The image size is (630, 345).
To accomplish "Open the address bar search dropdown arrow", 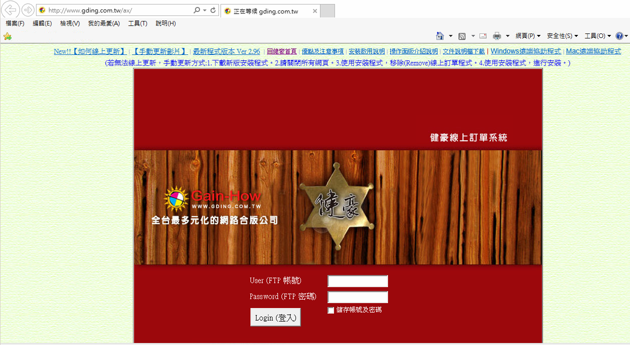I will pos(205,10).
